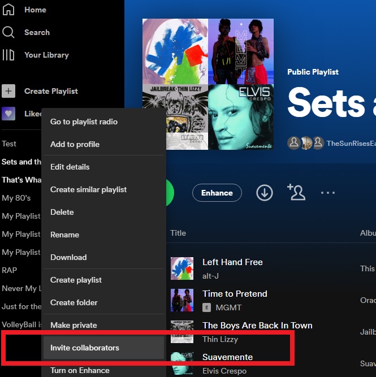Screen dimensions: 376x377
Task: Open Elvis Crespo artist link
Action: 224,371
